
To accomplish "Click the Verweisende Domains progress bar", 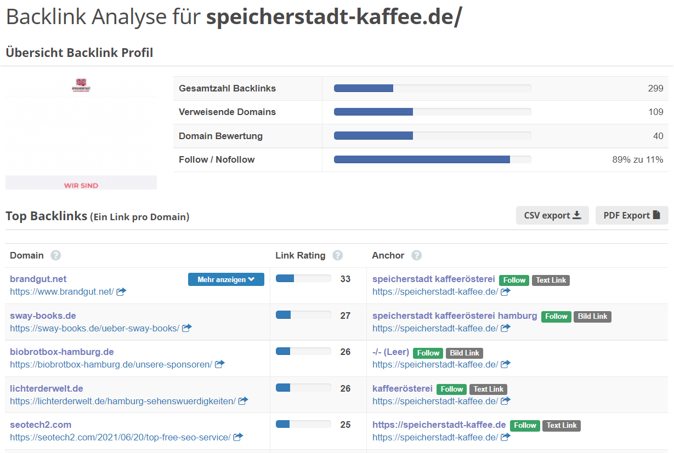I will point(433,112).
